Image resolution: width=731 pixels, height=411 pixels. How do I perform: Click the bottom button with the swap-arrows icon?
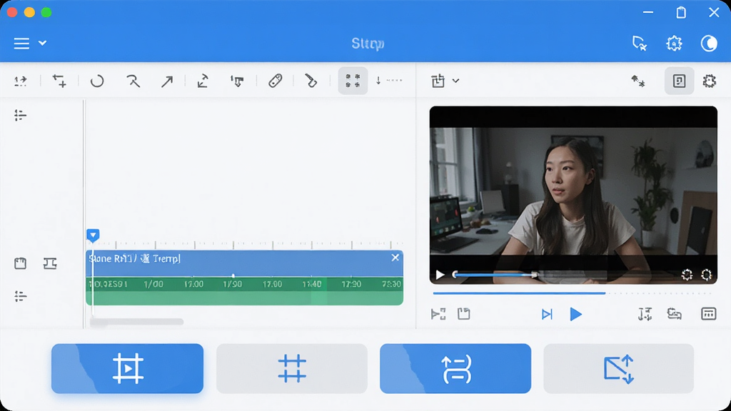pos(455,369)
